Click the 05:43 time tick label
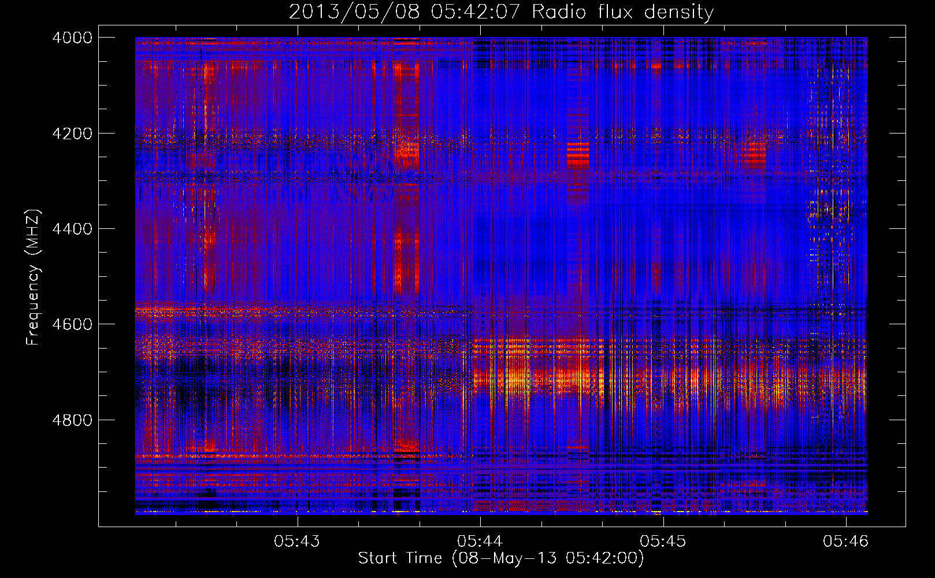Viewport: 935px width, 578px height. pyautogui.click(x=297, y=541)
